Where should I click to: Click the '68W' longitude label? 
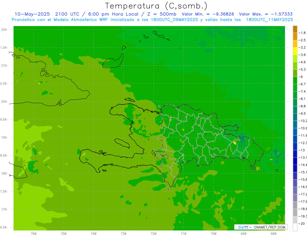pos(273,234)
